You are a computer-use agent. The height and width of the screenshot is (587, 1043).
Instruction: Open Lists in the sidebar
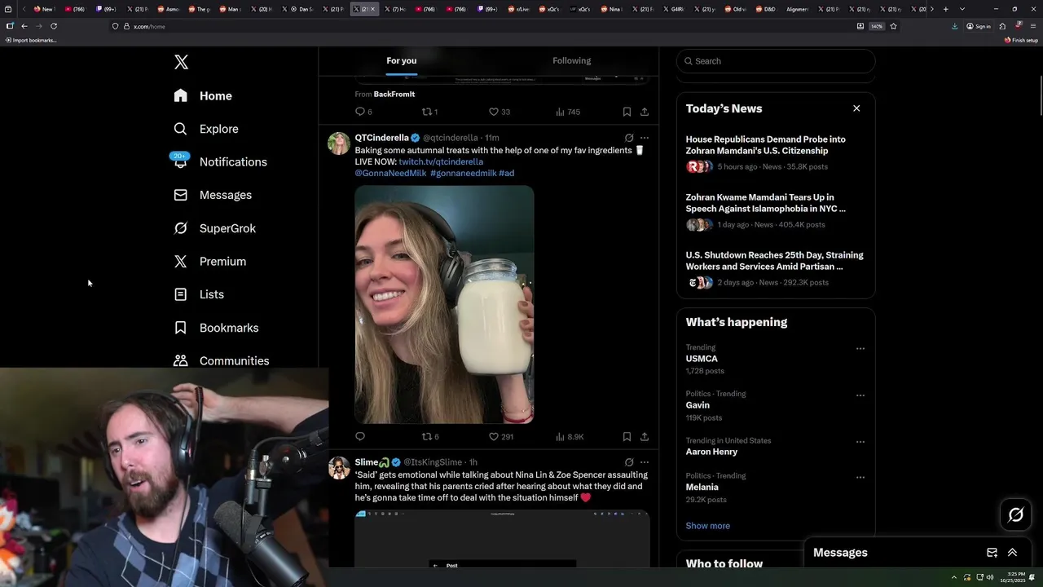tap(198, 294)
